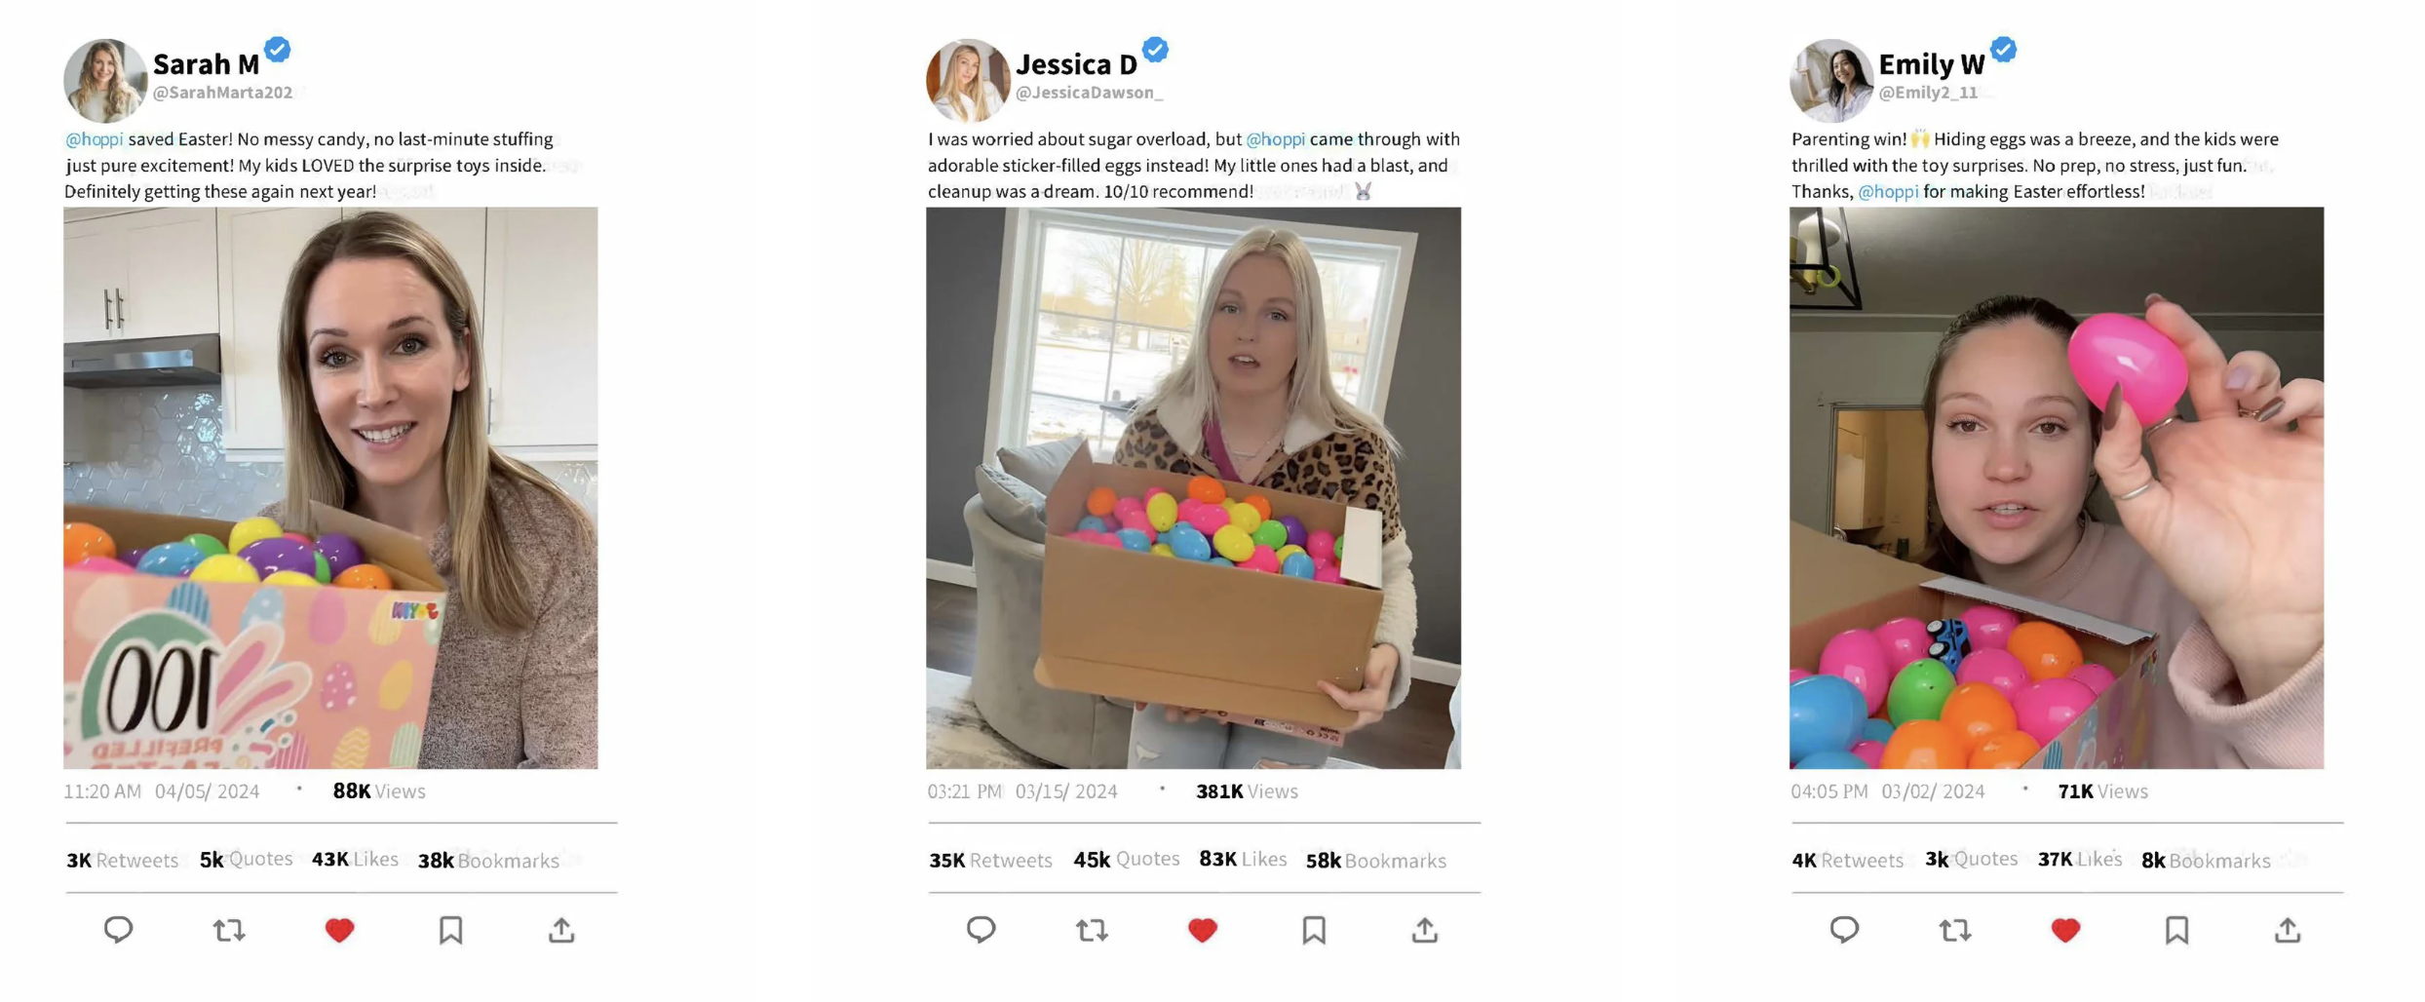Open the @hoppi mention in Sarah M's post
The width and height of the screenshot is (2425, 1002).
[x=94, y=139]
